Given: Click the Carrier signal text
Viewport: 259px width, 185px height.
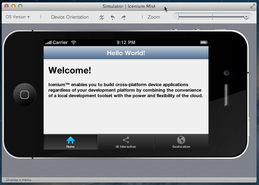Looking at the screenshot, I should pos(60,43).
